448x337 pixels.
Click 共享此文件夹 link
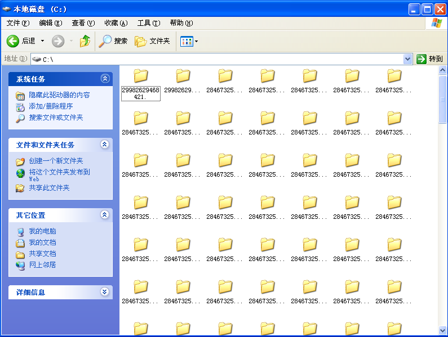49,188
